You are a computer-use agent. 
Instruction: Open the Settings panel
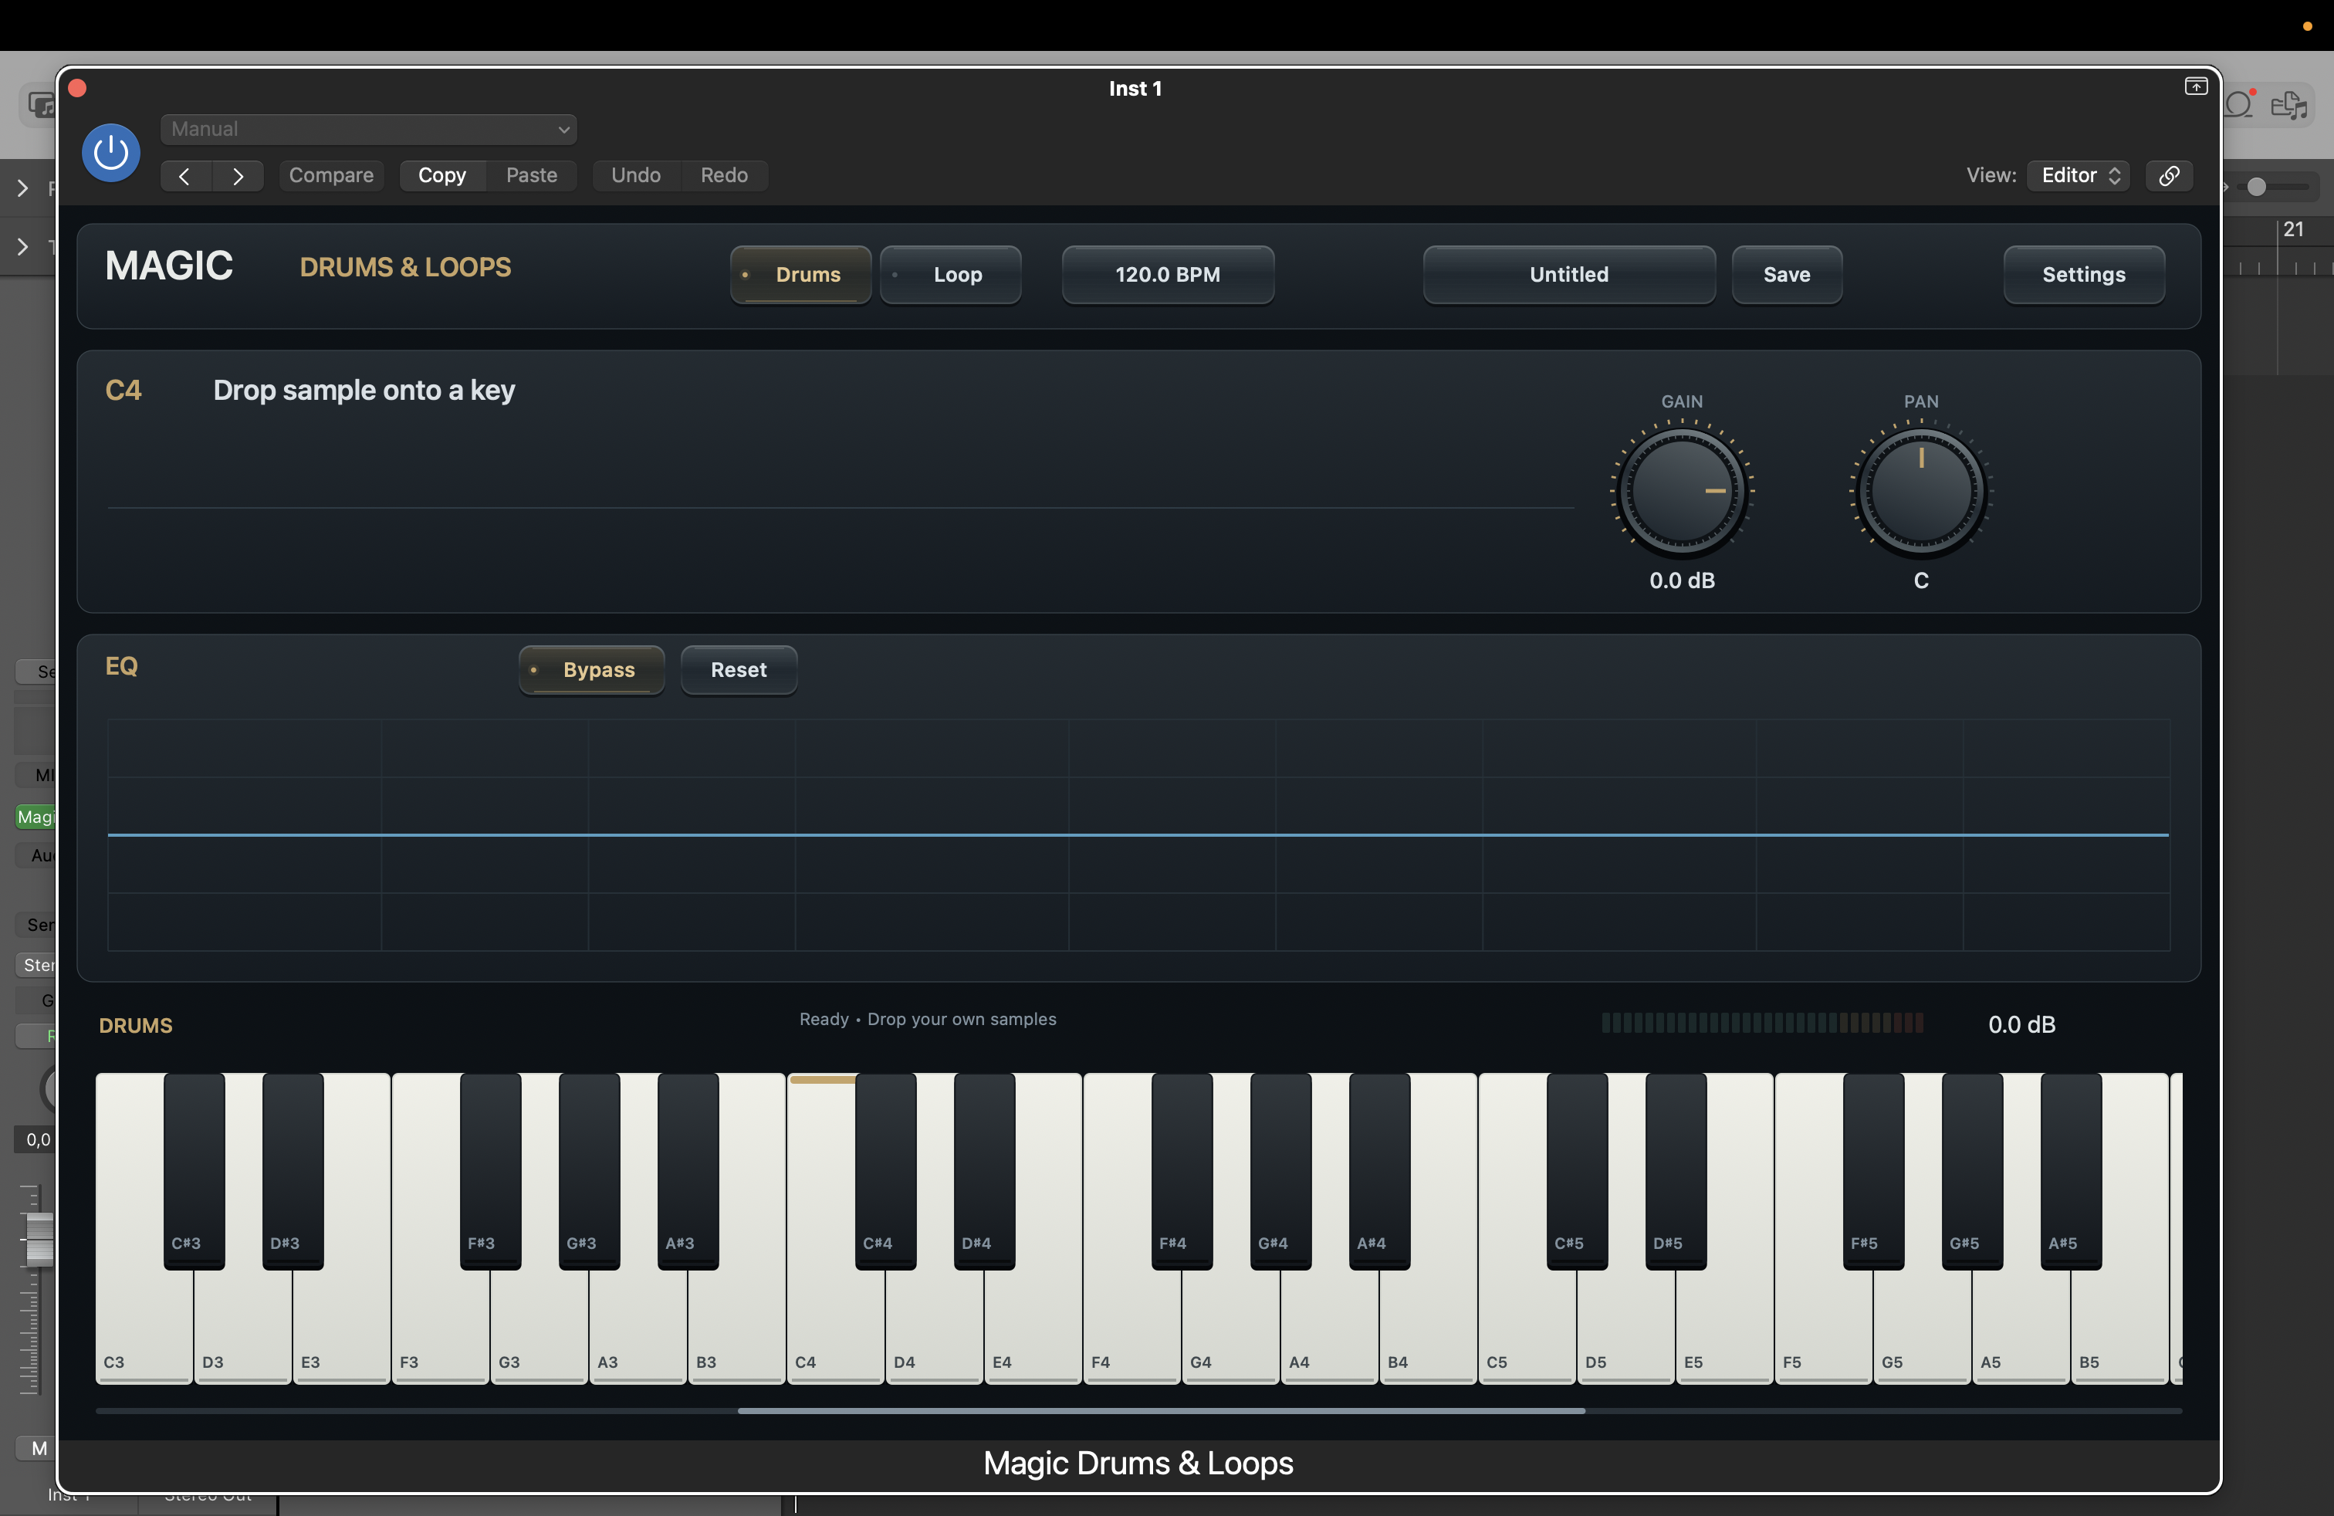pyautogui.click(x=2084, y=275)
